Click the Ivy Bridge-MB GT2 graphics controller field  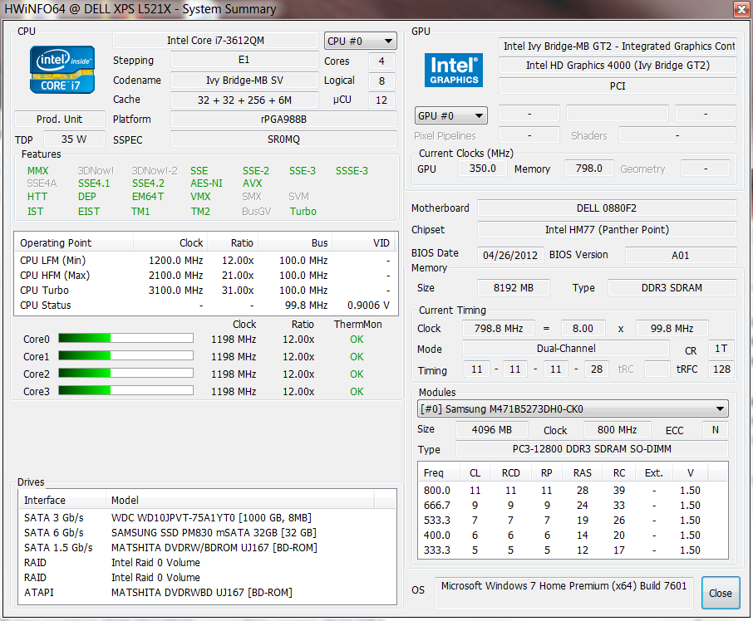(618, 46)
